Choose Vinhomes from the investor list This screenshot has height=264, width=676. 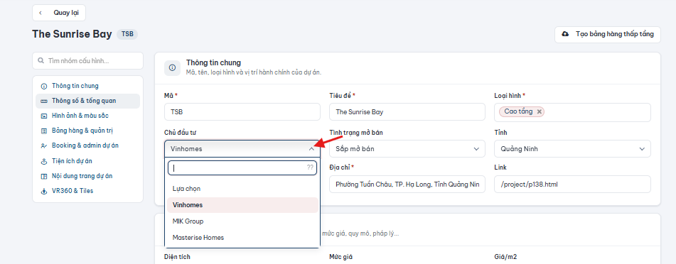[x=242, y=205]
